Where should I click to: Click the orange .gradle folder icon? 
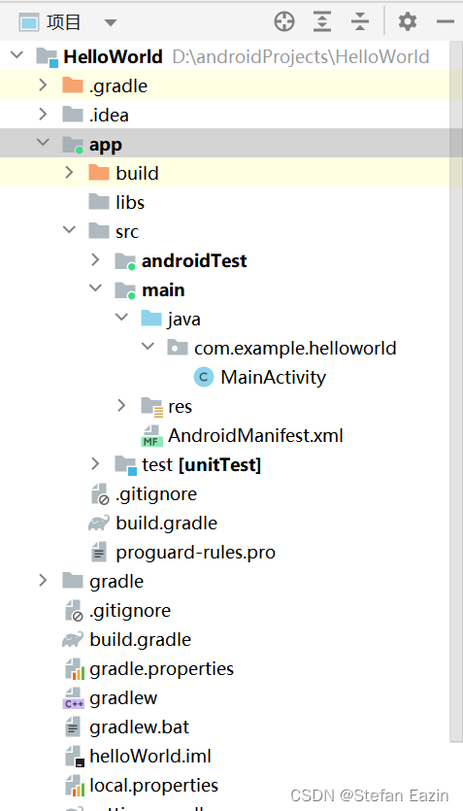(x=73, y=84)
